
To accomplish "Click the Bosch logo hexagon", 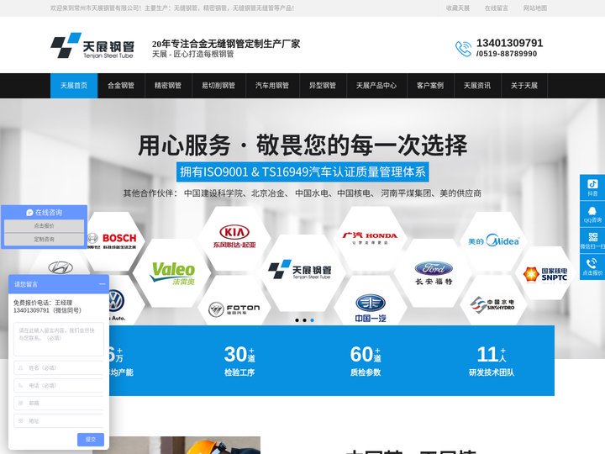I will (113, 240).
